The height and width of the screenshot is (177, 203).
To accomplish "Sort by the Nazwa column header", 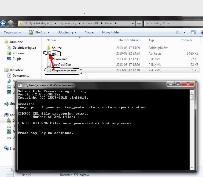I will click(51, 40).
